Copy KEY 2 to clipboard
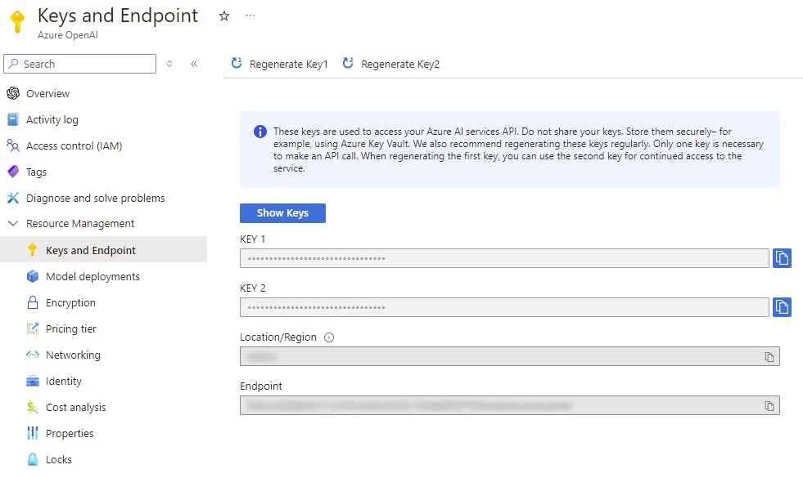This screenshot has width=803, height=478. coord(782,307)
